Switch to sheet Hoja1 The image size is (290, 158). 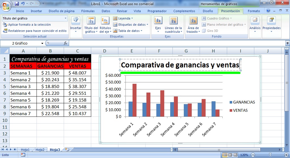tap(25, 150)
